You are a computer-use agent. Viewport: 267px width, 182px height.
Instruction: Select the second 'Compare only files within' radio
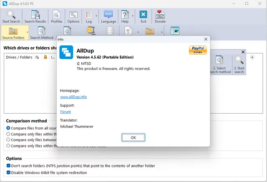pos(8,134)
